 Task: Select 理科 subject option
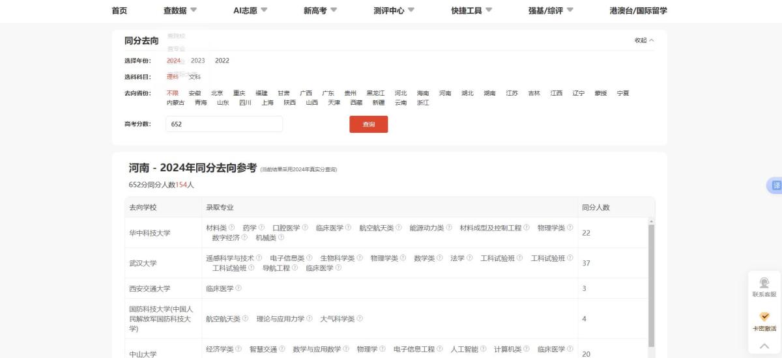pos(172,77)
